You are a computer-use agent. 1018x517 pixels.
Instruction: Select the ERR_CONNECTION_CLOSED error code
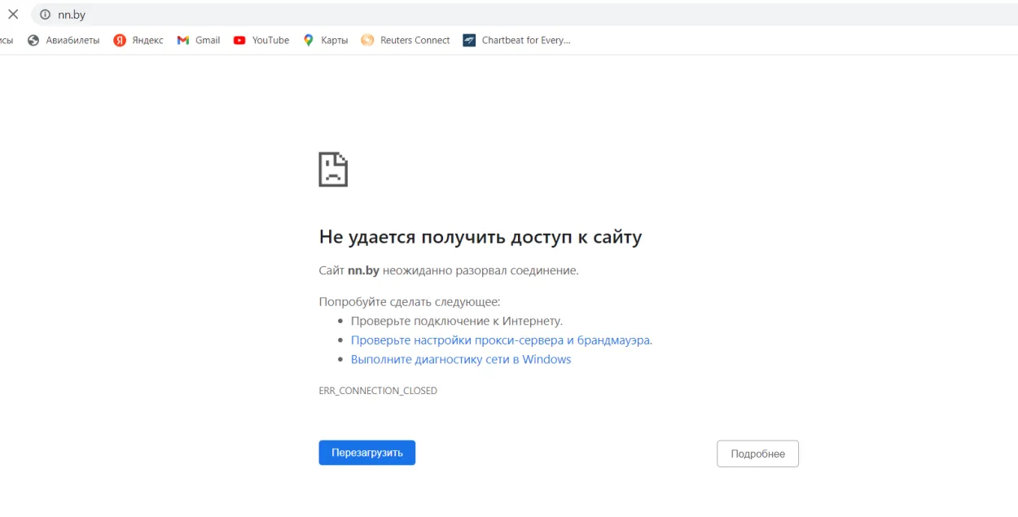(x=379, y=390)
